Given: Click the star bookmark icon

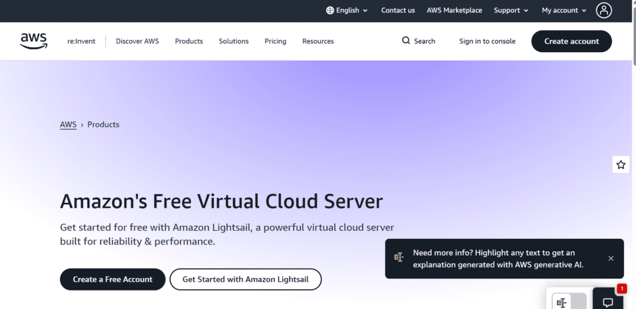Looking at the screenshot, I should (620, 164).
